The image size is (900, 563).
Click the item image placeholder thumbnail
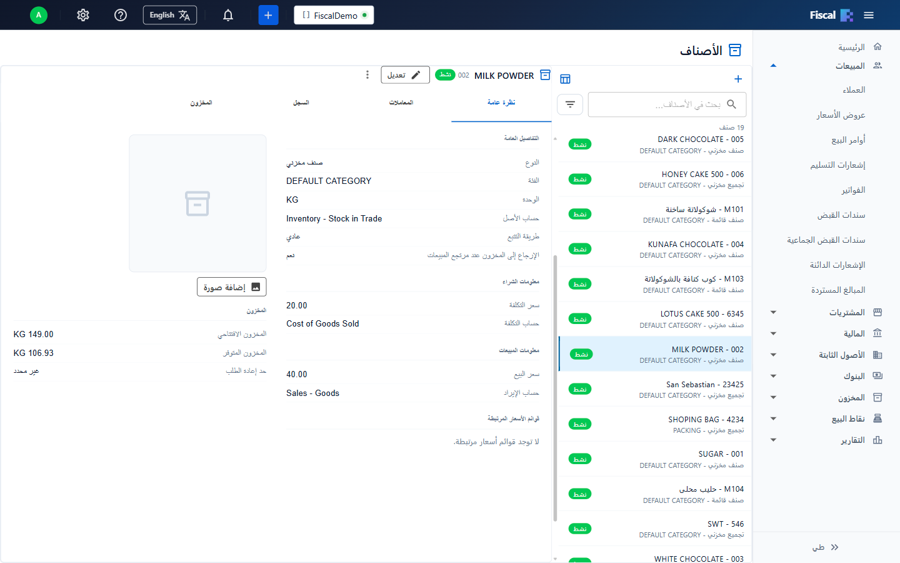tap(197, 203)
